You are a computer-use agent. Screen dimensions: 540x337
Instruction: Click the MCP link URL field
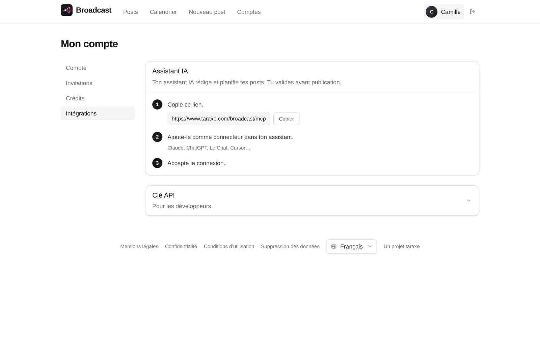tap(219, 119)
